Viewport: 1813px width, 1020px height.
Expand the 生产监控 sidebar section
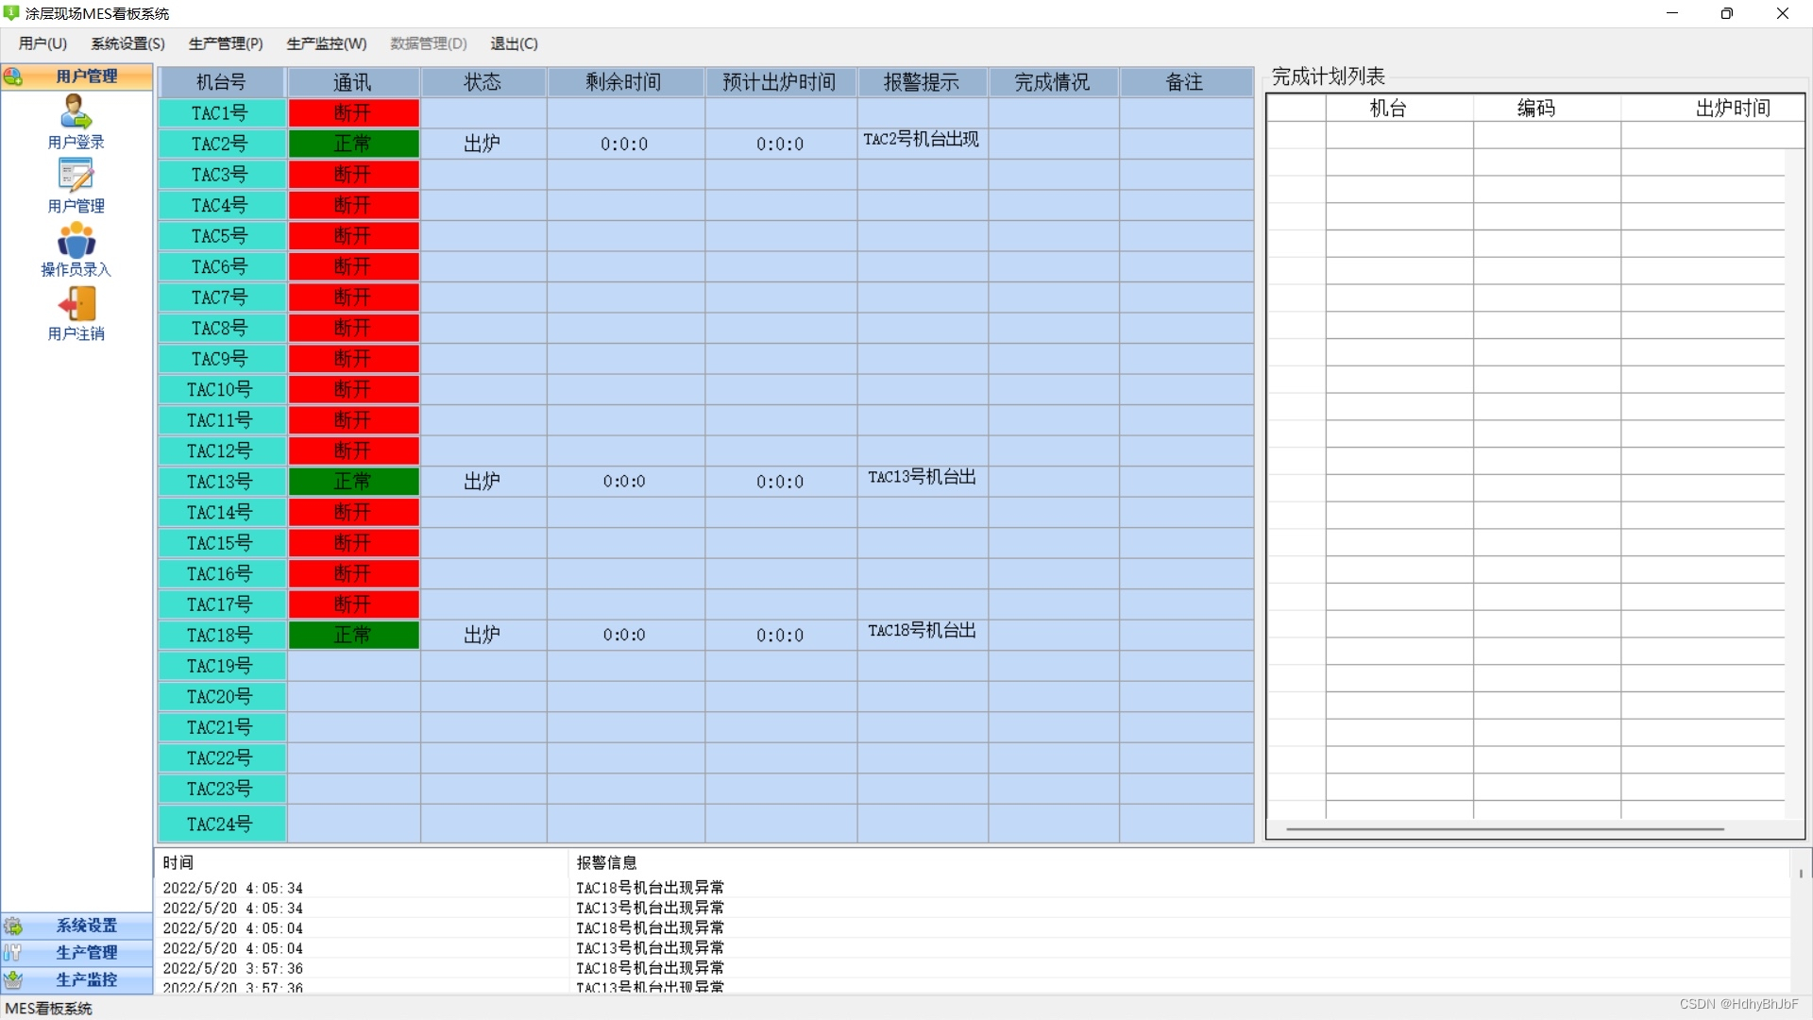[x=85, y=979]
